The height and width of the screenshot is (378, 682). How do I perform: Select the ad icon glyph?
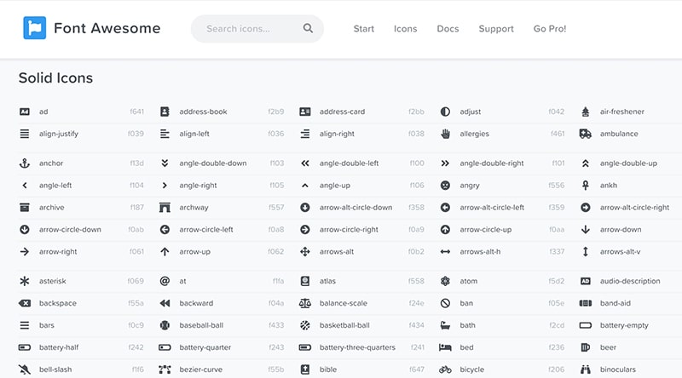tap(25, 112)
